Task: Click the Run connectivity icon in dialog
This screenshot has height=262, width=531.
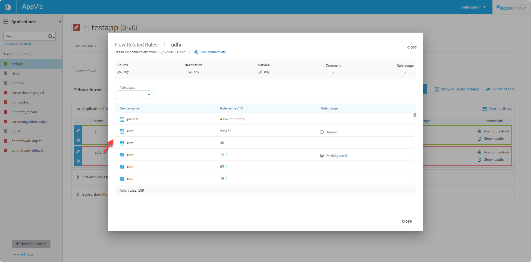Action: point(196,52)
